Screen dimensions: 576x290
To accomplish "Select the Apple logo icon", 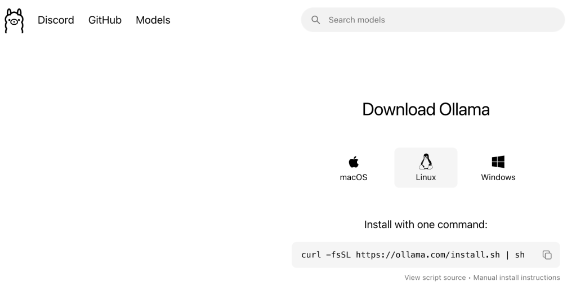I will [x=354, y=162].
